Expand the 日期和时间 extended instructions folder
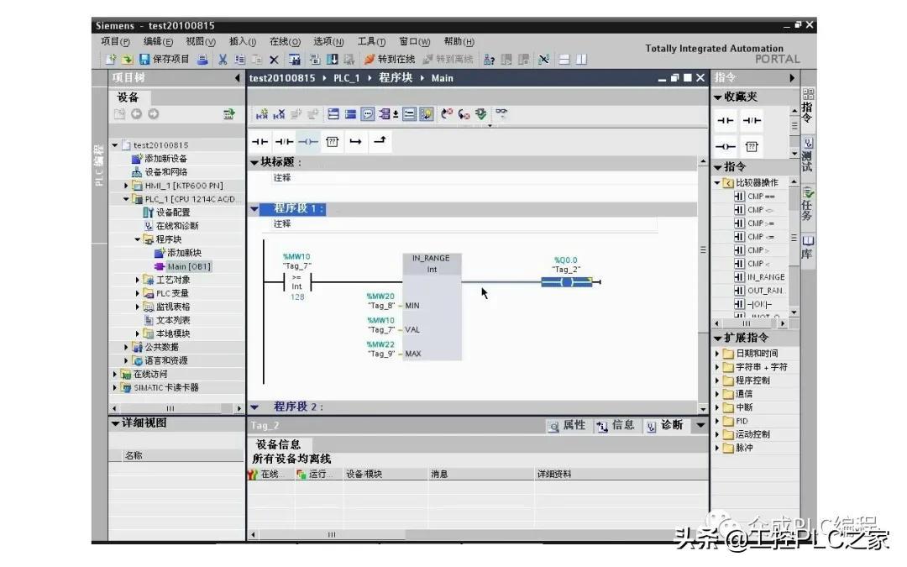This screenshot has height=567, width=907. [717, 354]
